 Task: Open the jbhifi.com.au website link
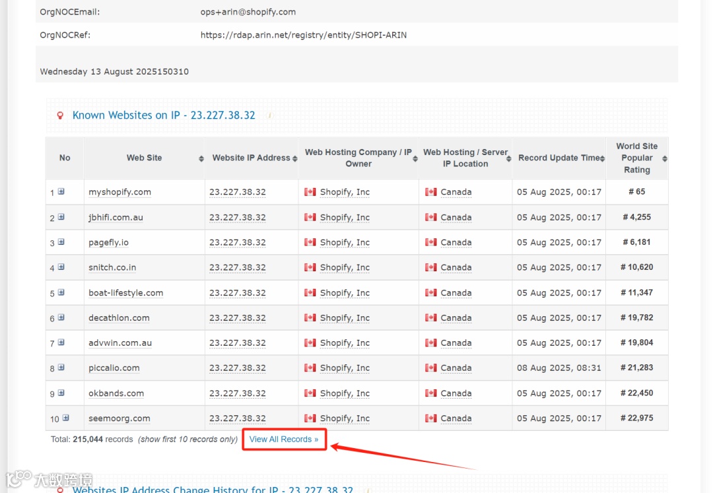[116, 217]
